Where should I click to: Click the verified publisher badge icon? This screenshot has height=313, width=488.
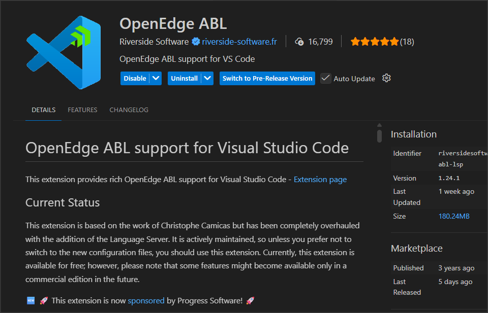(196, 42)
